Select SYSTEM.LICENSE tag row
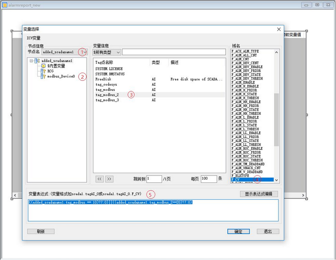 159,68
